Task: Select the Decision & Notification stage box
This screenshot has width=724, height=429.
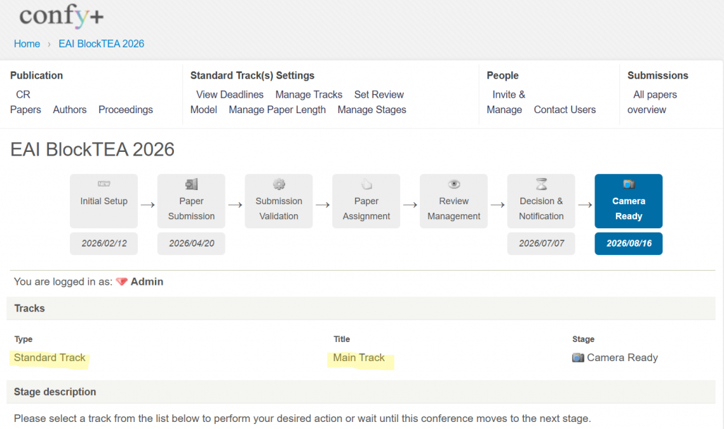Action: point(541,201)
